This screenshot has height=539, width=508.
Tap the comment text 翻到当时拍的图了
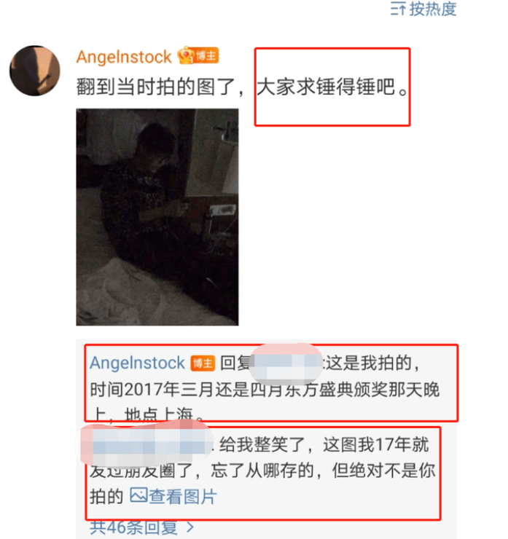coord(160,87)
